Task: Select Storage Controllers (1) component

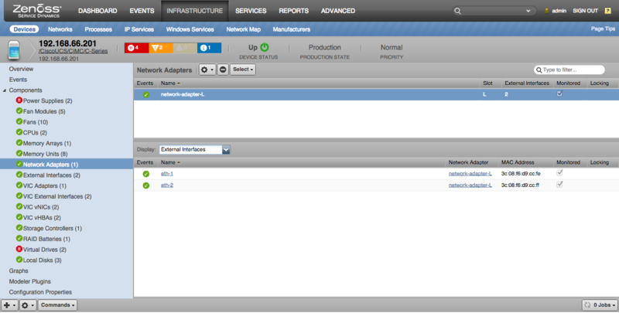Action: [53, 228]
